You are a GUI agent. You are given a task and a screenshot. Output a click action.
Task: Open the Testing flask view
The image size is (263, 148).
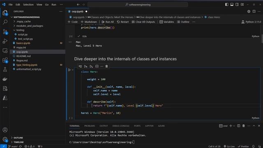5,69
